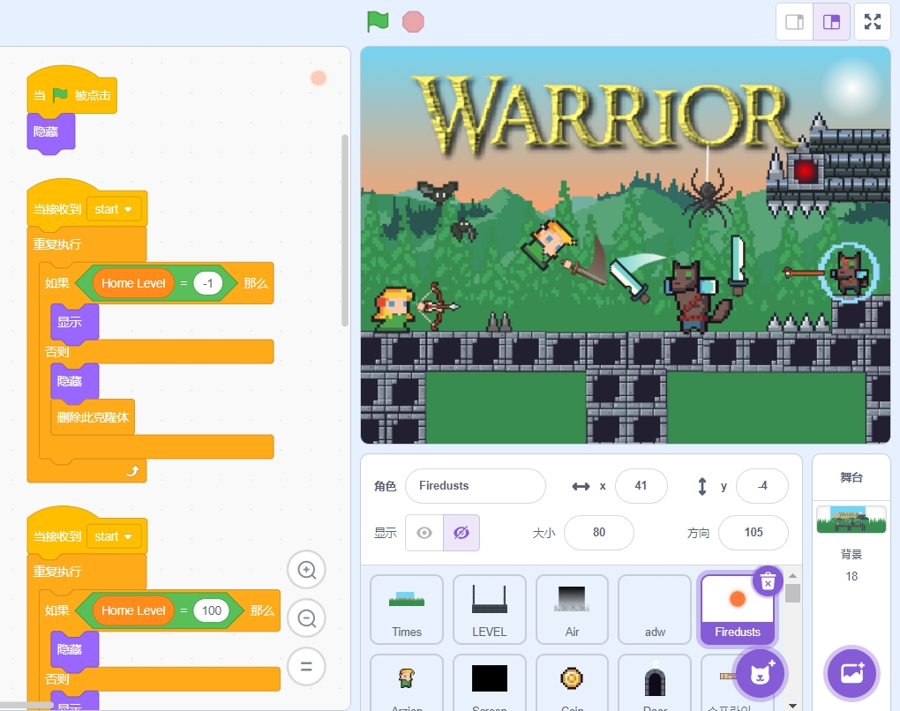Delete the Firedusts sprite with trash icon
The image size is (900, 711).
pyautogui.click(x=768, y=581)
